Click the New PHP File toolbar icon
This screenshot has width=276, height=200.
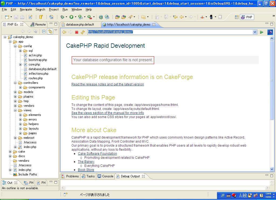[30, 17]
